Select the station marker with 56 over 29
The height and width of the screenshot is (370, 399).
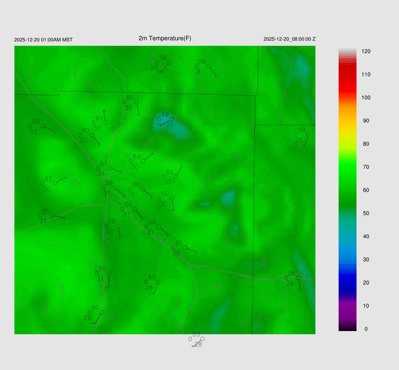pos(298,278)
